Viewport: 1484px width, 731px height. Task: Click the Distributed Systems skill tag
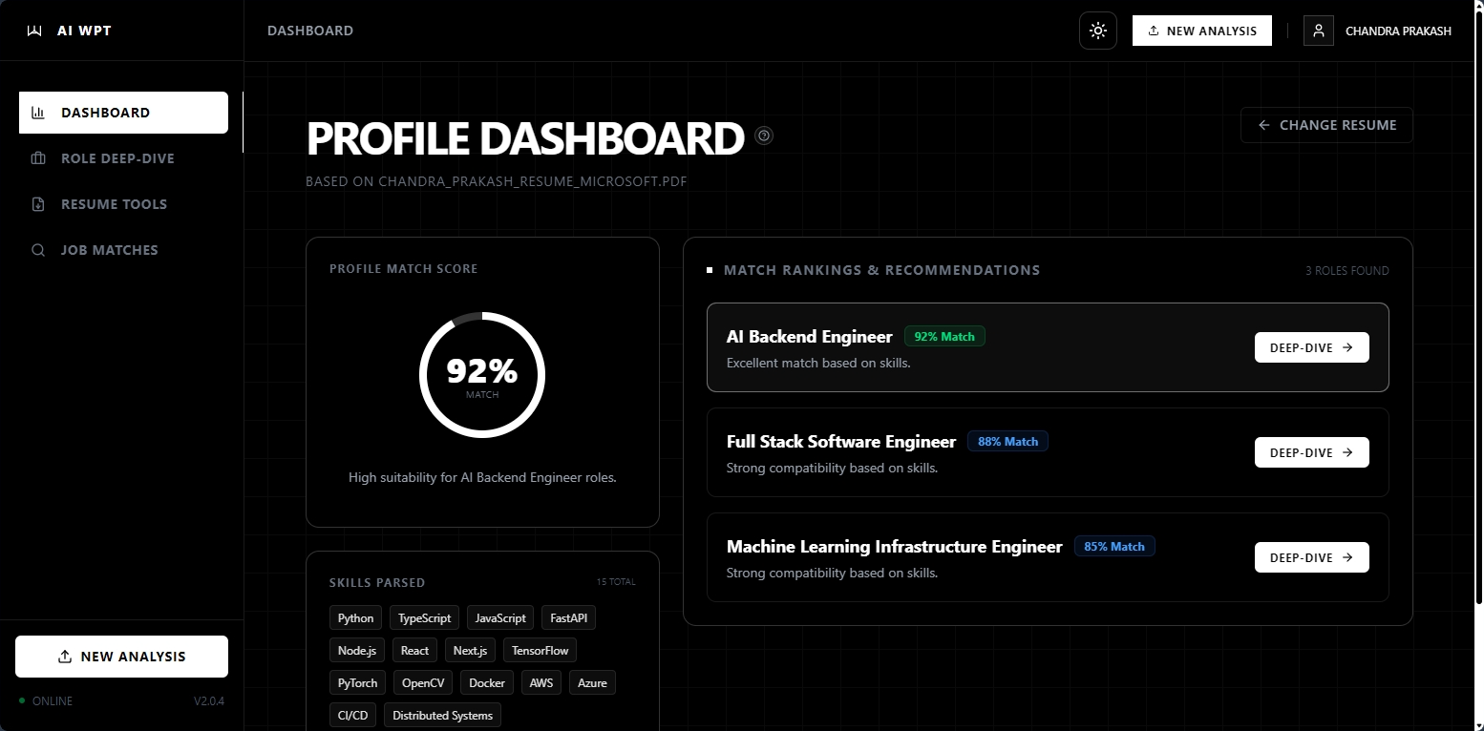click(443, 716)
